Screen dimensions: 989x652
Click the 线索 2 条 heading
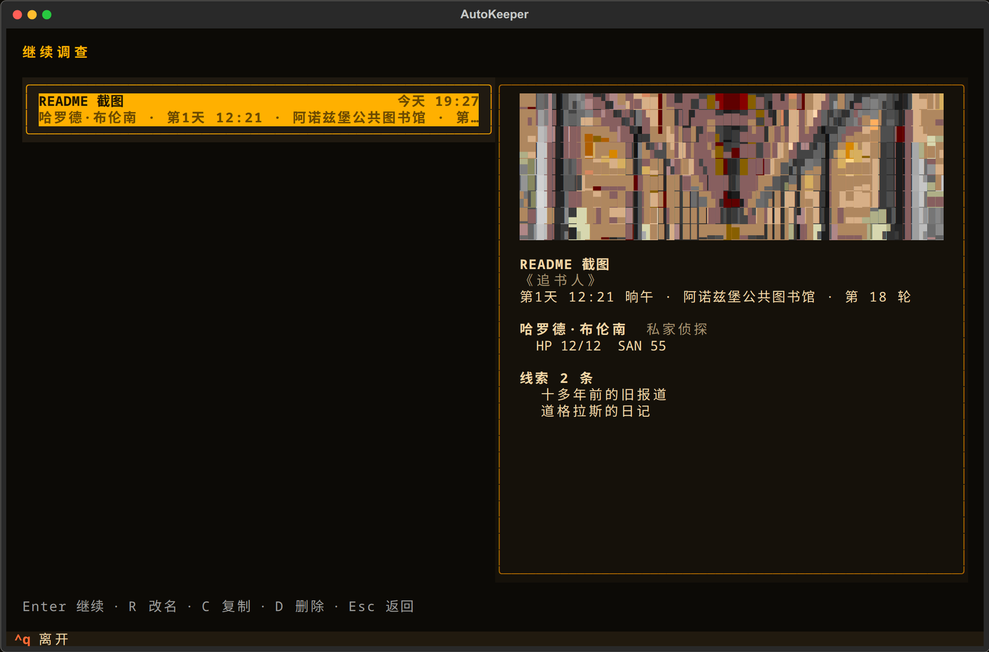(557, 378)
